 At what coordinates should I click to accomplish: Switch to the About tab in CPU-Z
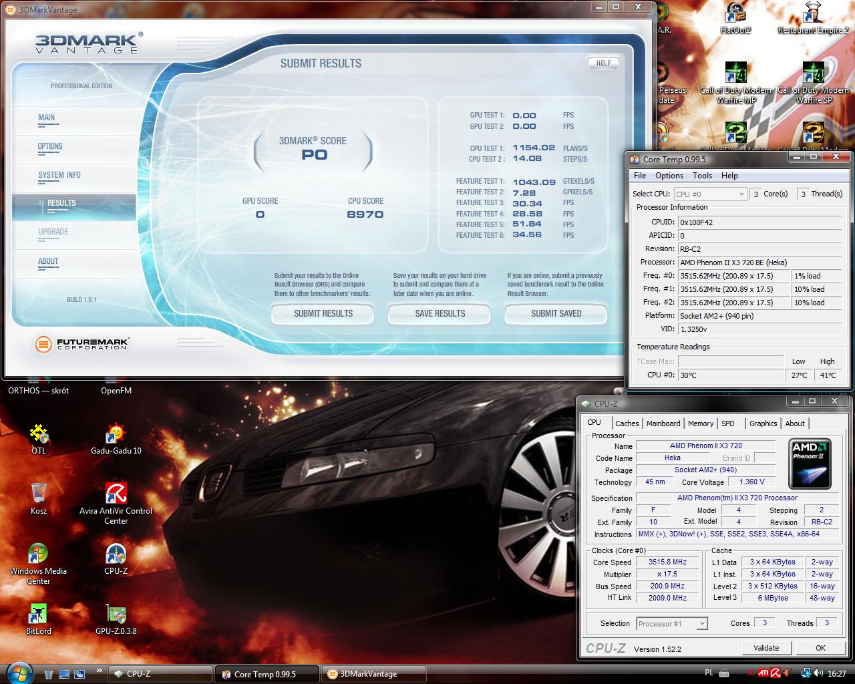pos(795,423)
